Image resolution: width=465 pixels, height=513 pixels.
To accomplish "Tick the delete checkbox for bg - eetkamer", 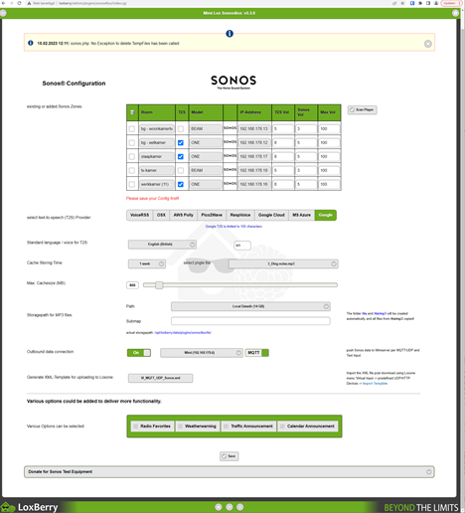I will coord(132,143).
